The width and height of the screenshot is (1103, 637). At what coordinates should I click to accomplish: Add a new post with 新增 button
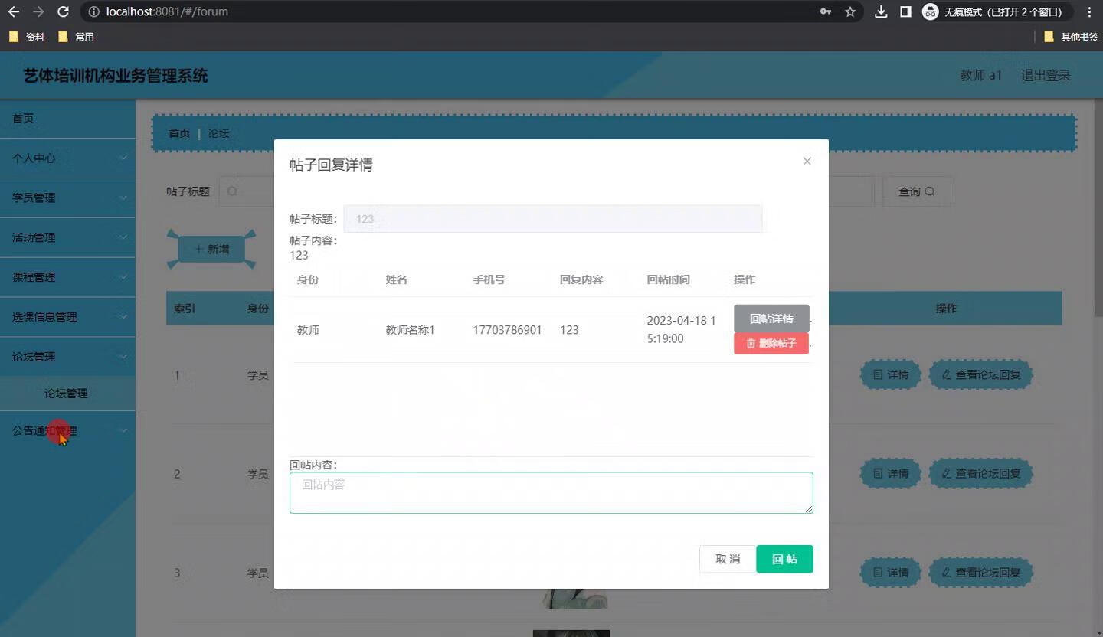pyautogui.click(x=212, y=249)
